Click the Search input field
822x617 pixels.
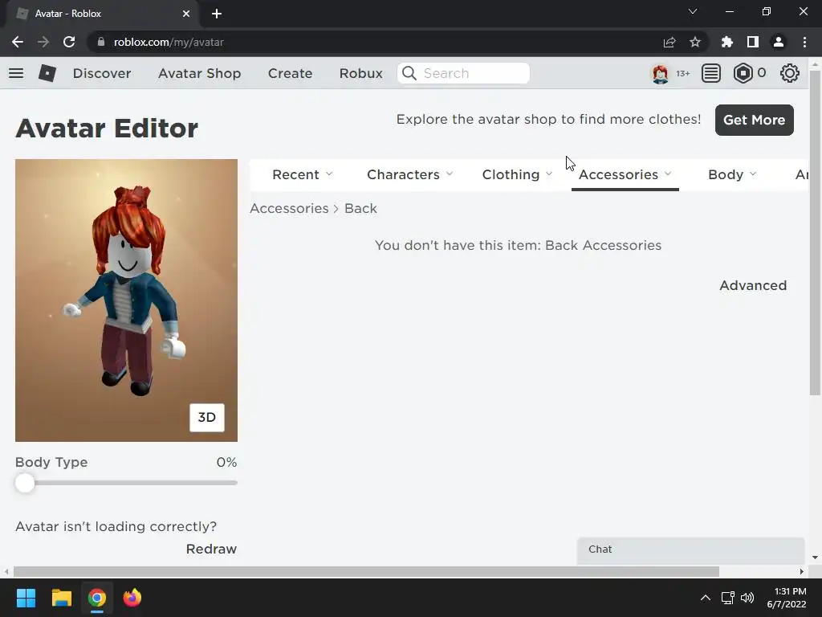click(463, 73)
